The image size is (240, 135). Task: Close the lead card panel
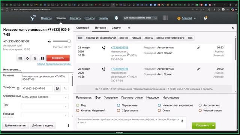click(x=232, y=28)
